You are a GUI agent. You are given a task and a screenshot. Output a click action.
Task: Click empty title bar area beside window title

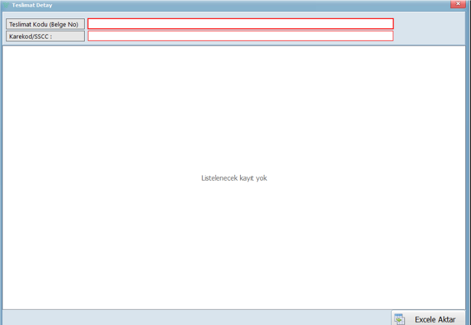(235, 5)
